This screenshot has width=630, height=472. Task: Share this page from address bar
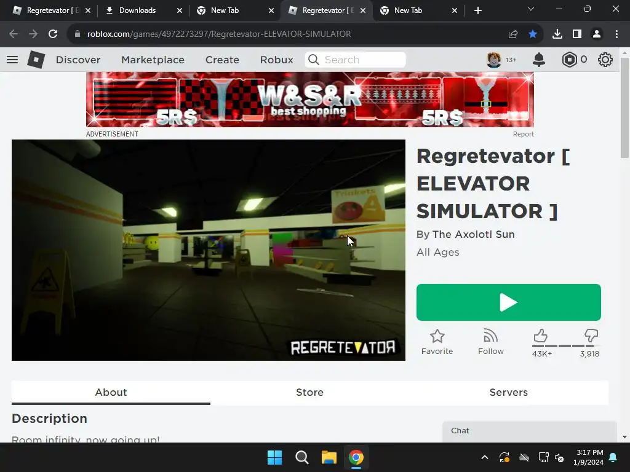[513, 34]
